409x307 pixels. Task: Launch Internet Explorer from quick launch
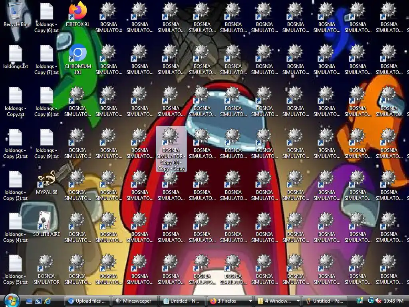click(x=48, y=301)
